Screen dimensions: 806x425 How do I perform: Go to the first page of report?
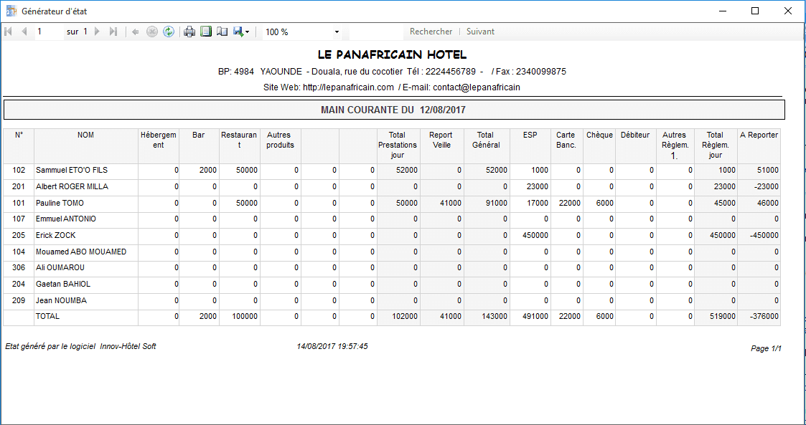click(x=8, y=32)
